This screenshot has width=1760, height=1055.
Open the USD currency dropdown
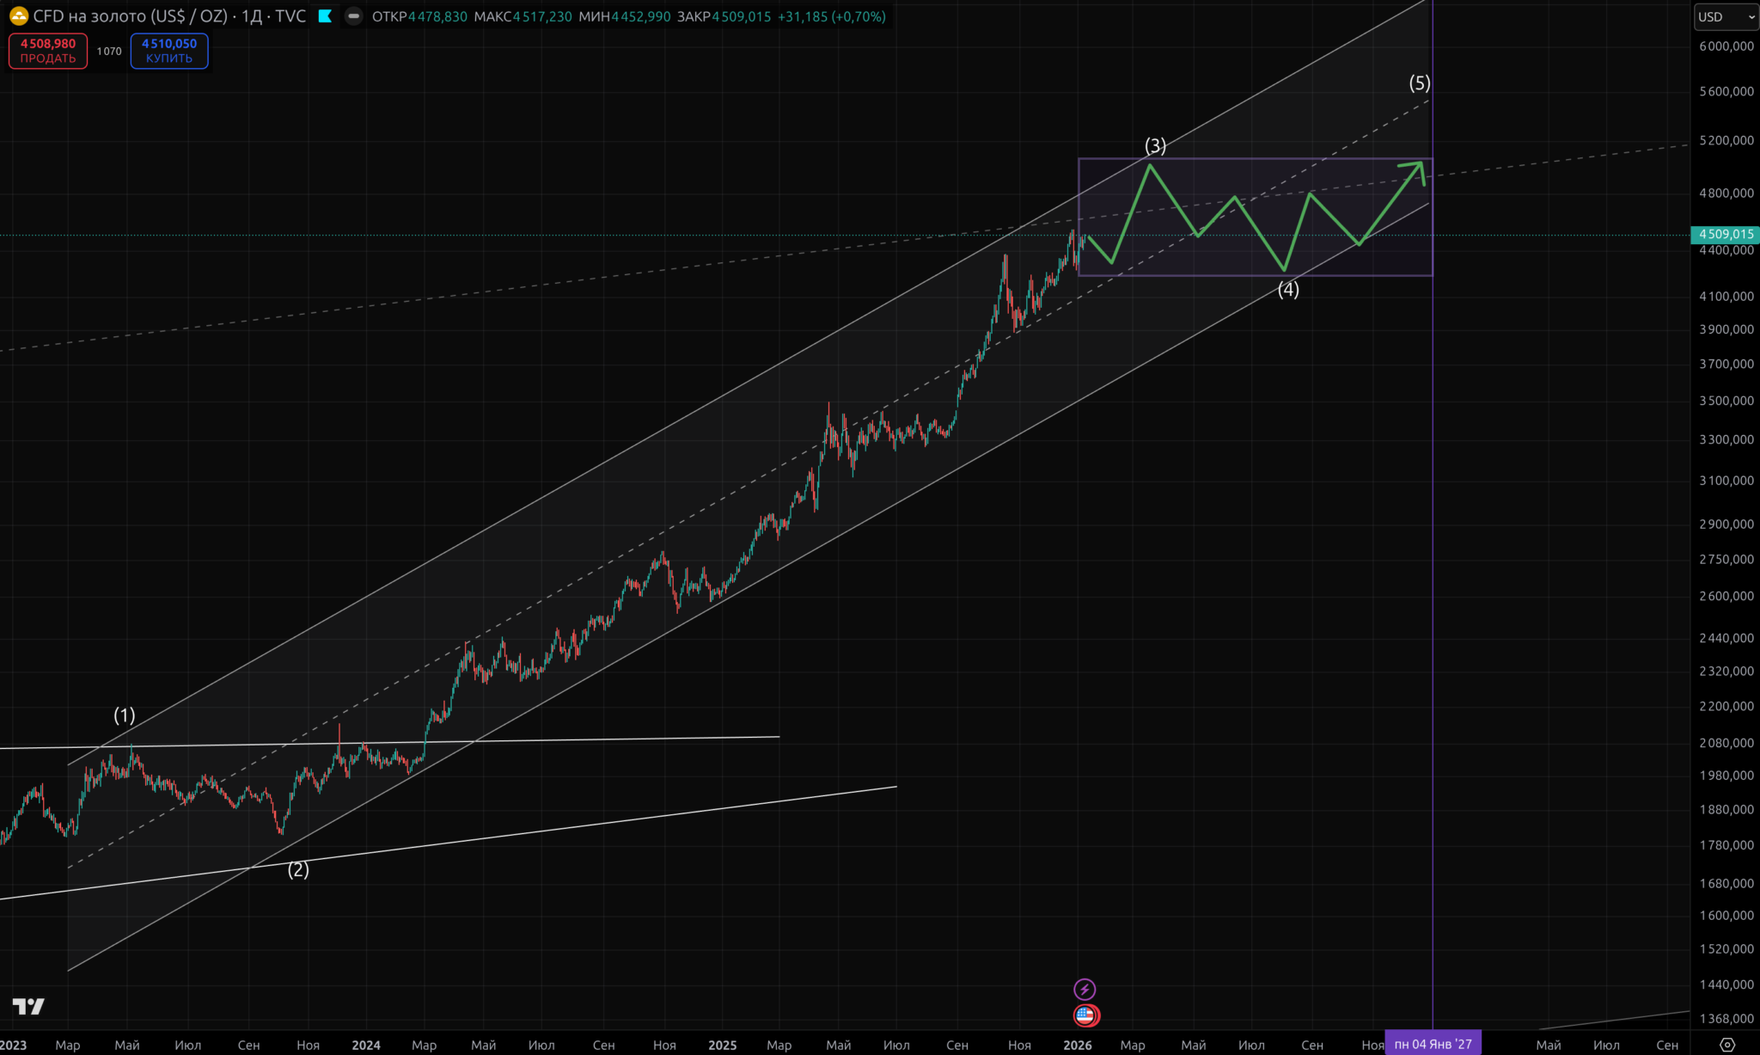pyautogui.click(x=1726, y=16)
